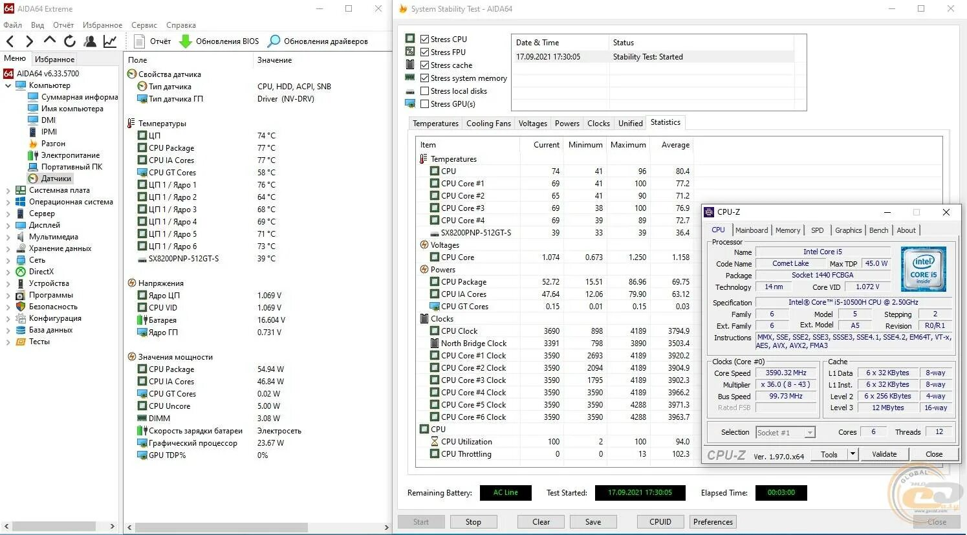Switch to the Temperatures tab in Stability Test

[x=435, y=124]
